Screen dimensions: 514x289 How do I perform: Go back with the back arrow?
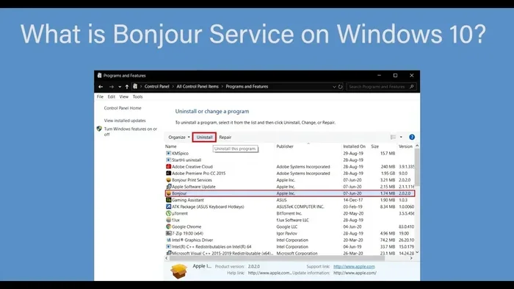click(x=101, y=87)
